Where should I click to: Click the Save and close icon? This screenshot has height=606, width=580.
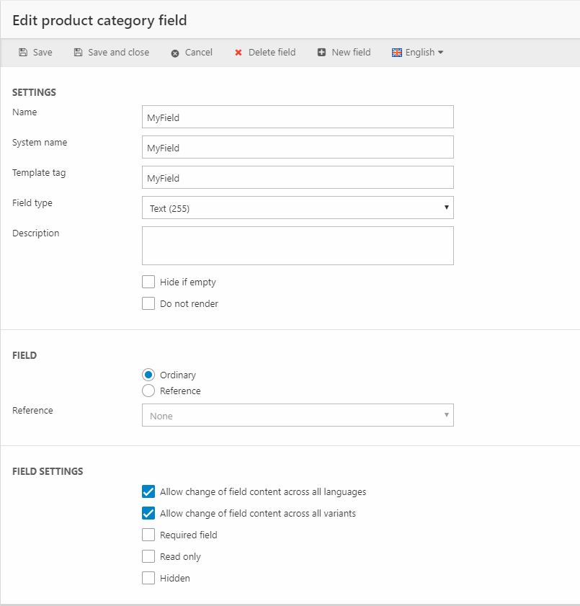[78, 53]
